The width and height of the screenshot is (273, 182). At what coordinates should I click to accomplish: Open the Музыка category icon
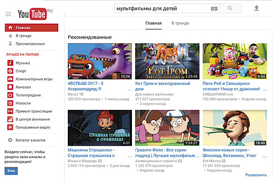tap(10, 63)
